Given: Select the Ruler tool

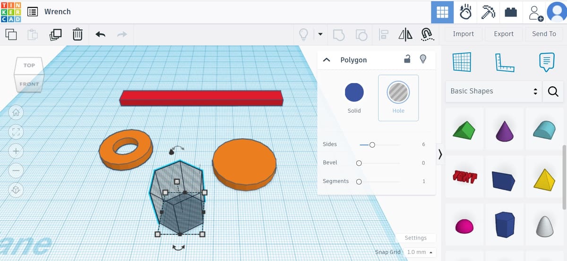Looking at the screenshot, I should (x=505, y=62).
